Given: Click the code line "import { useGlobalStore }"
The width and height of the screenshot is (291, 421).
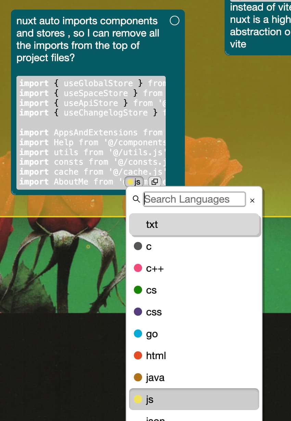Looking at the screenshot, I should coord(81,83).
